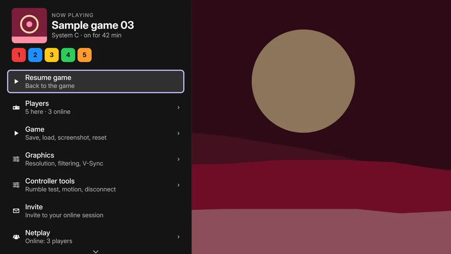
Task: Click the Netplay people group icon
Action: click(16, 237)
